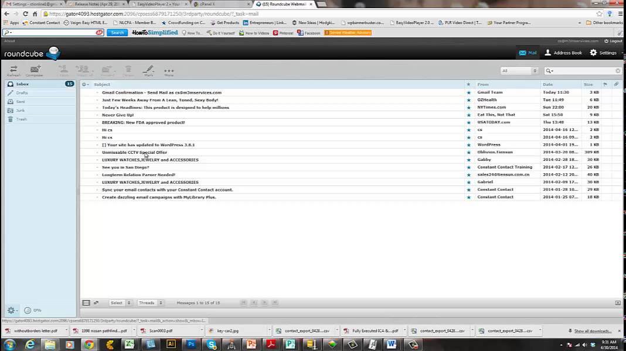Open the Trash folder

click(40, 119)
